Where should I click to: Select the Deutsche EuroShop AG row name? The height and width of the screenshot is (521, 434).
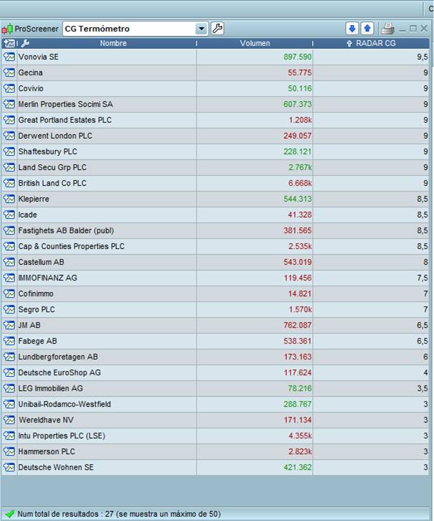[60, 372]
